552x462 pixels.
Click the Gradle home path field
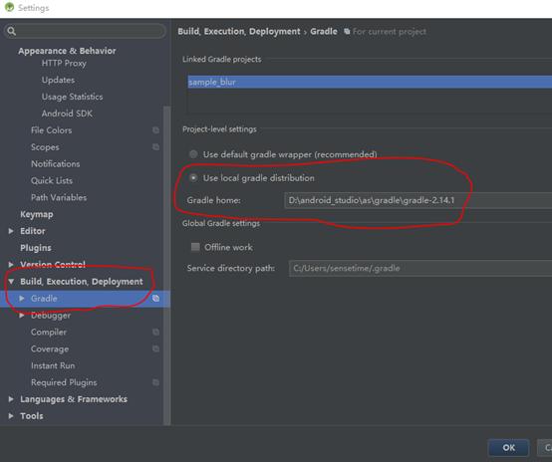tap(417, 200)
